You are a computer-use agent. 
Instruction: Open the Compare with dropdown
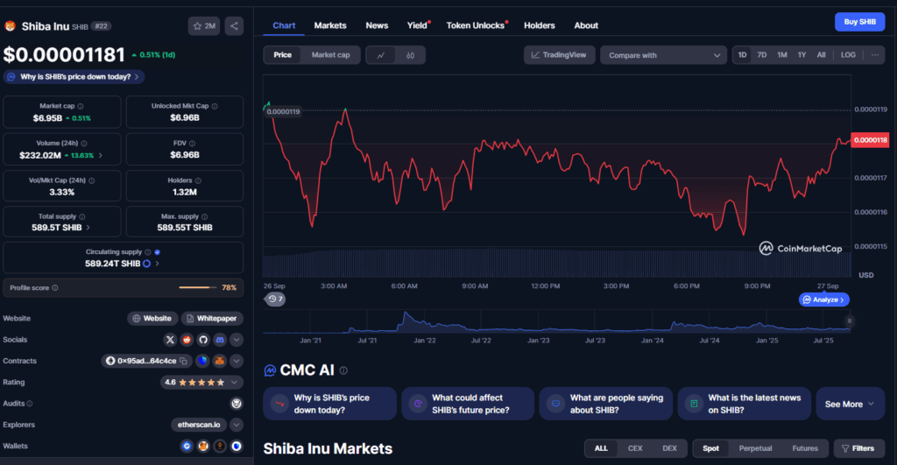point(663,55)
